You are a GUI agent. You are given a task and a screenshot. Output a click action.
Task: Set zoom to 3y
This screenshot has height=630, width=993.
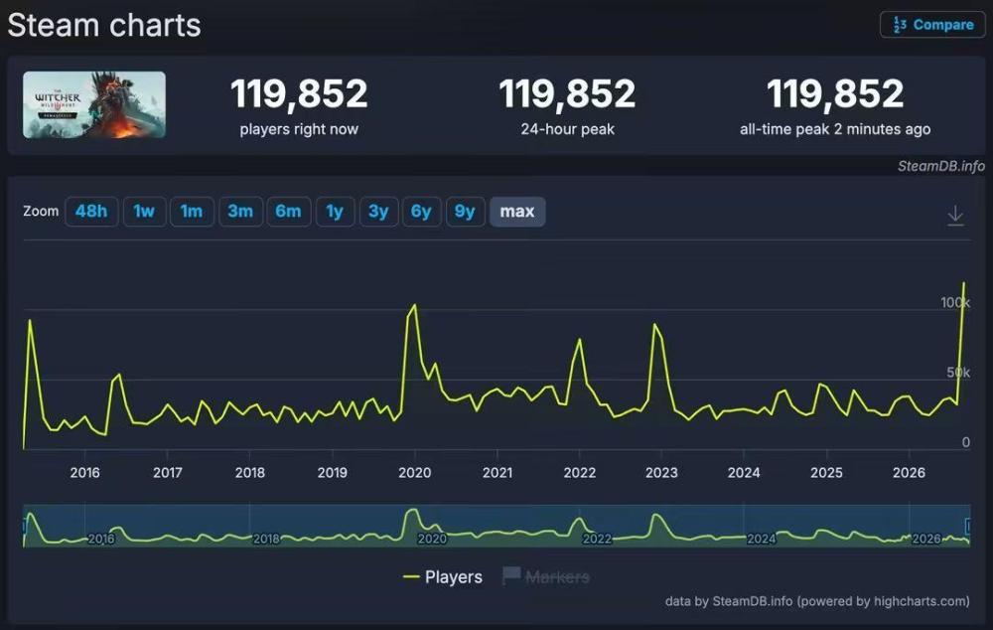pyautogui.click(x=378, y=211)
